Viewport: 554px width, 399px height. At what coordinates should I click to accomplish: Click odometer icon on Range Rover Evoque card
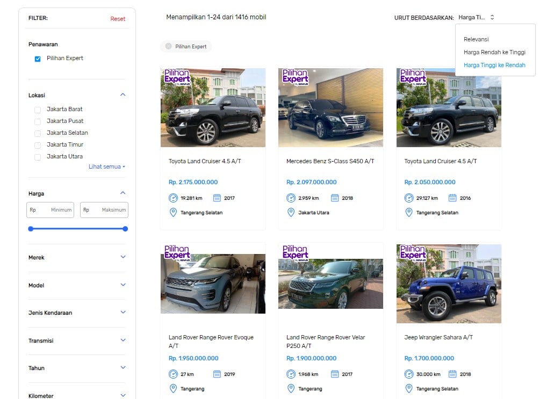[174, 374]
